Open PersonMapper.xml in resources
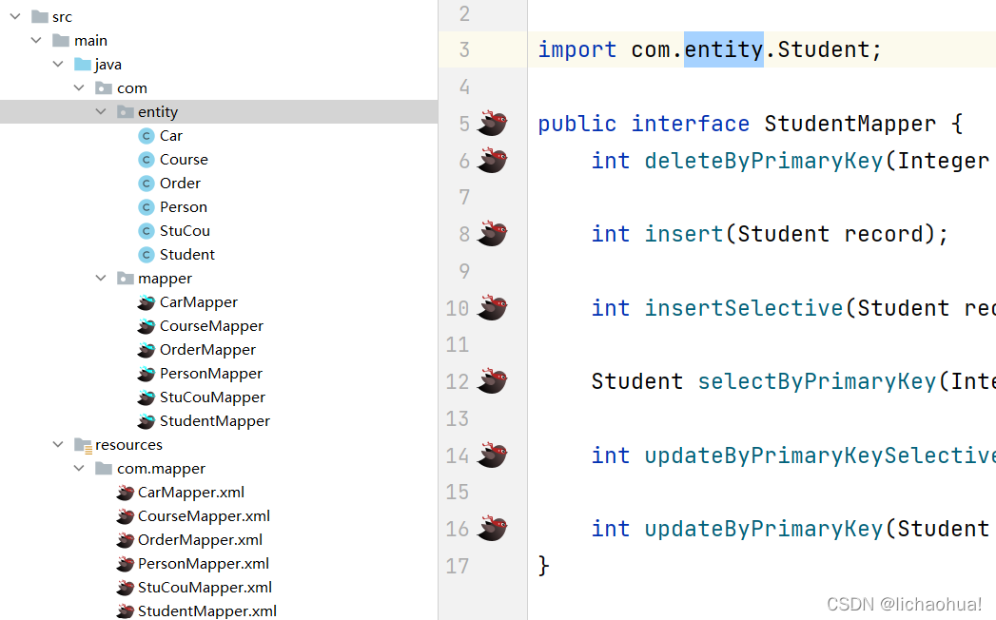Image resolution: width=996 pixels, height=620 pixels. click(x=204, y=564)
